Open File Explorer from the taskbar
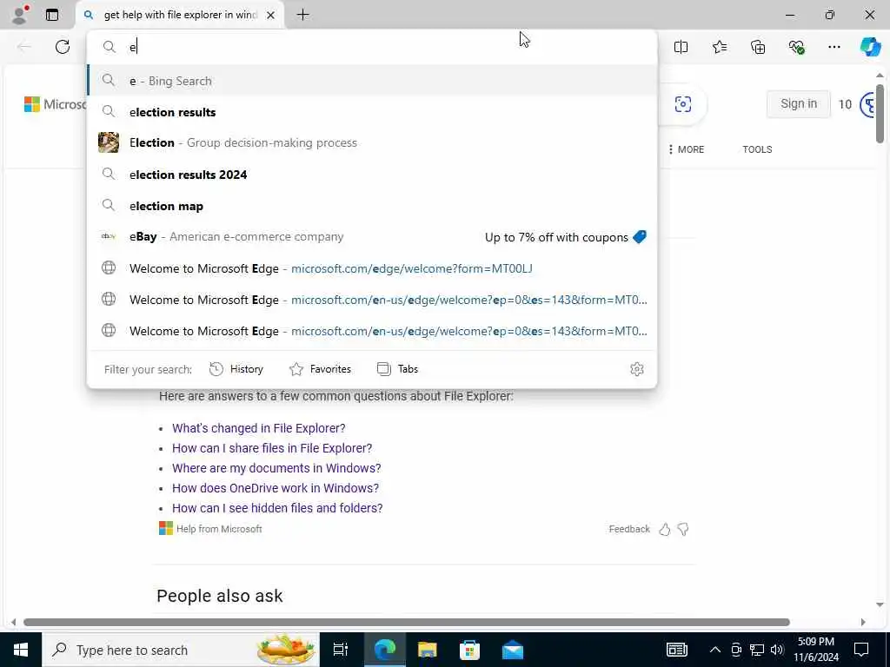The width and height of the screenshot is (890, 667). tap(427, 650)
